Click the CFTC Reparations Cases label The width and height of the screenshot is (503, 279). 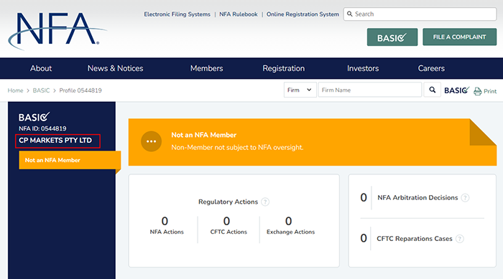click(x=415, y=239)
